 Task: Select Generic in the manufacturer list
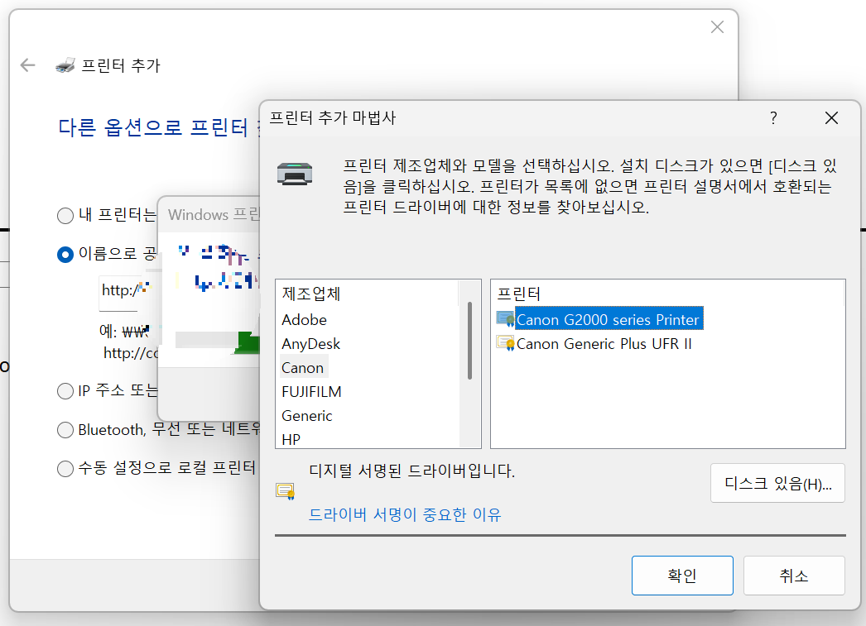307,415
